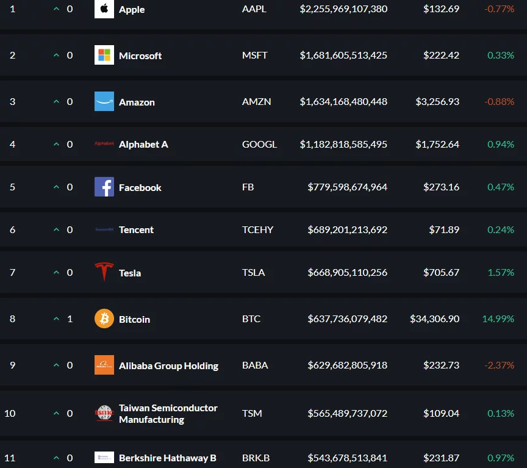The width and height of the screenshot is (527, 468).
Task: Click the Facebook logo icon
Action: click(x=104, y=187)
